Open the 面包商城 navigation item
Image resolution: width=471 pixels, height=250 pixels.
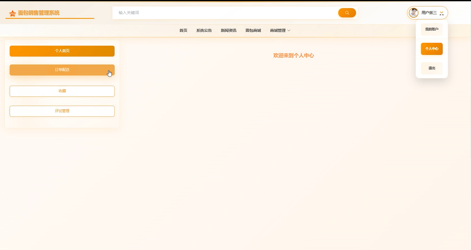pyautogui.click(x=253, y=31)
